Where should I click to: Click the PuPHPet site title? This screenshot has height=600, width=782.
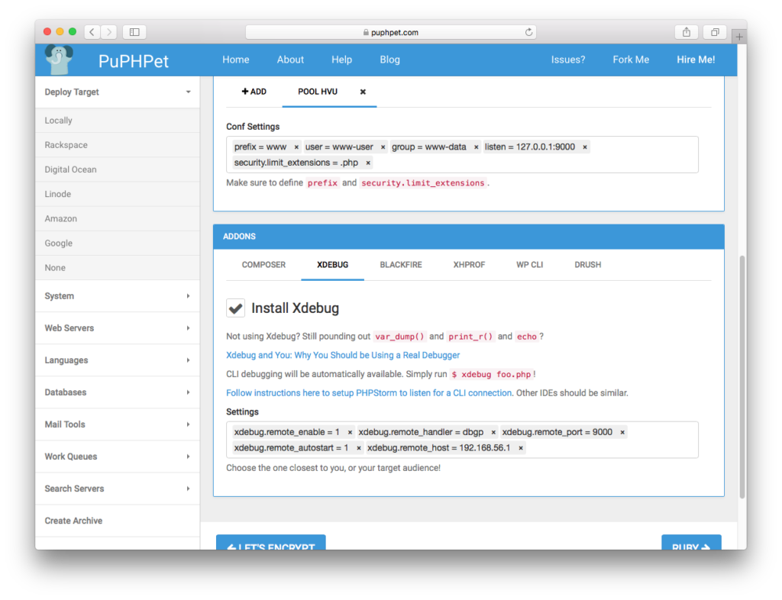(x=134, y=61)
